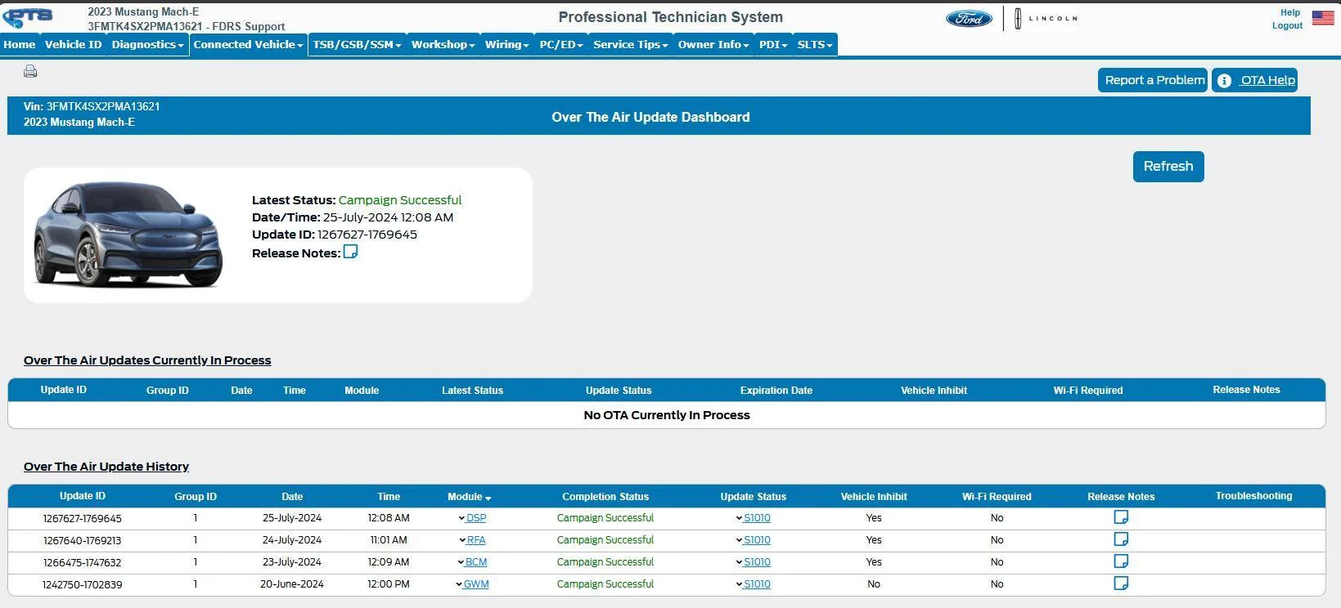1341x608 pixels.
Task: Click the OTA Help info icon
Action: point(1224,80)
